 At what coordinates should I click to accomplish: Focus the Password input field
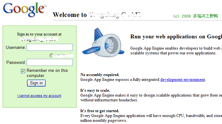tap(50, 62)
